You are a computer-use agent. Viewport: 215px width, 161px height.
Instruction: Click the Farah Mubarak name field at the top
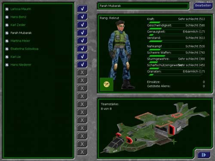click(143, 6)
